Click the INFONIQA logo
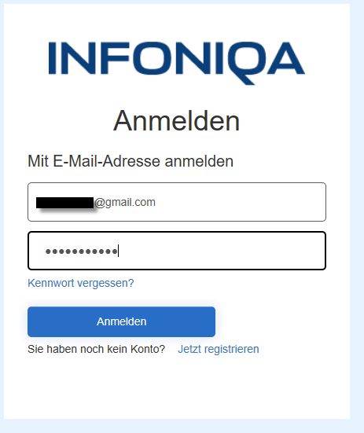The image size is (364, 433). [177, 63]
